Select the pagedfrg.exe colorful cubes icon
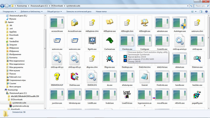Viewport: 210px width, 118px height. [197, 94]
